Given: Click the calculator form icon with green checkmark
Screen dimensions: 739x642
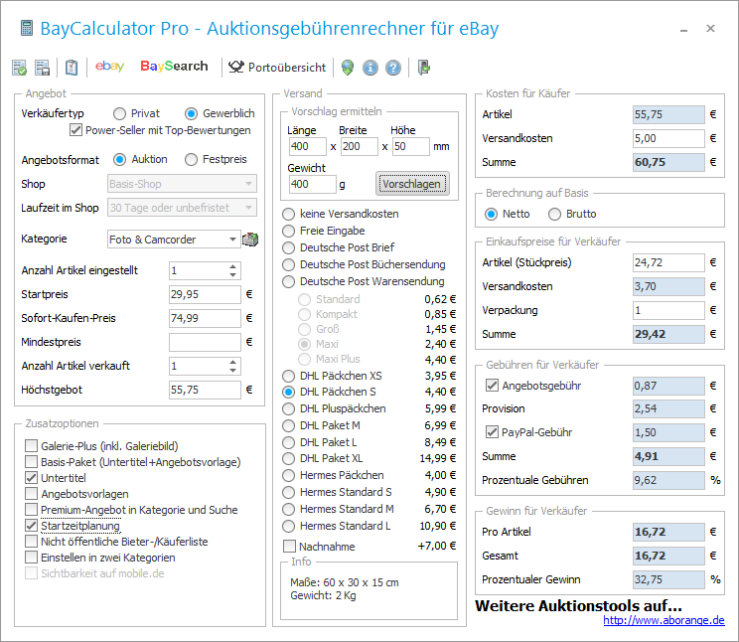Looking at the screenshot, I should coord(19,68).
